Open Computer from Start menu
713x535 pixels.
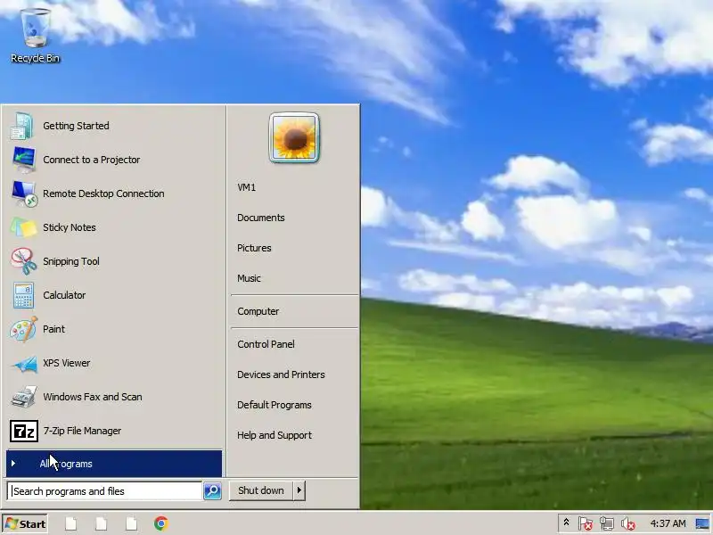pyautogui.click(x=258, y=311)
